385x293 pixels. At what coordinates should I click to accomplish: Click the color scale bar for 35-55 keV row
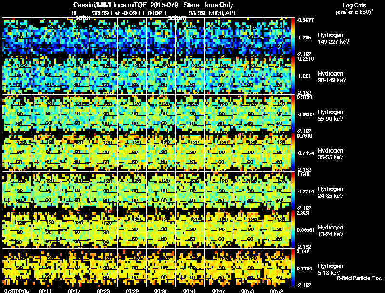click(293, 153)
